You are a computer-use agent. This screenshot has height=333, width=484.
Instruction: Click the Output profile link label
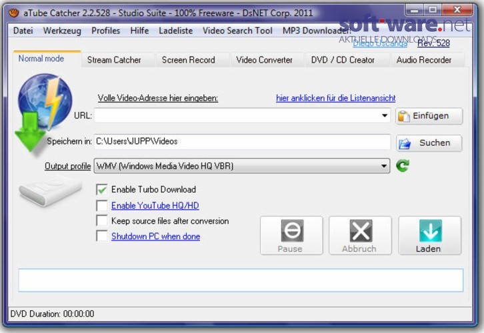tap(67, 166)
